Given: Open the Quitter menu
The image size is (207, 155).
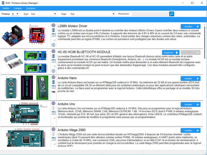Looking at the screenshot, I should pyautogui.click(x=6, y=8).
